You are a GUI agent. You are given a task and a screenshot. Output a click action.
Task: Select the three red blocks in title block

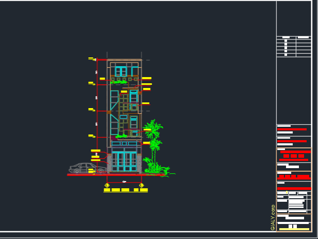pyautogui.click(x=294, y=156)
